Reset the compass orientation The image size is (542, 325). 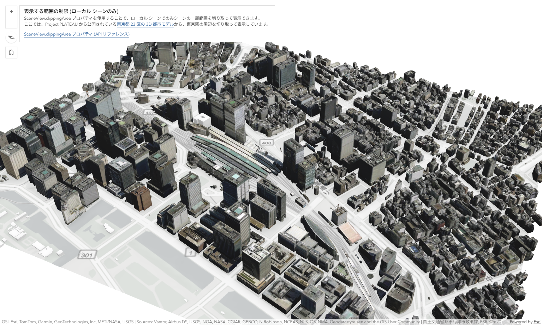(11, 37)
